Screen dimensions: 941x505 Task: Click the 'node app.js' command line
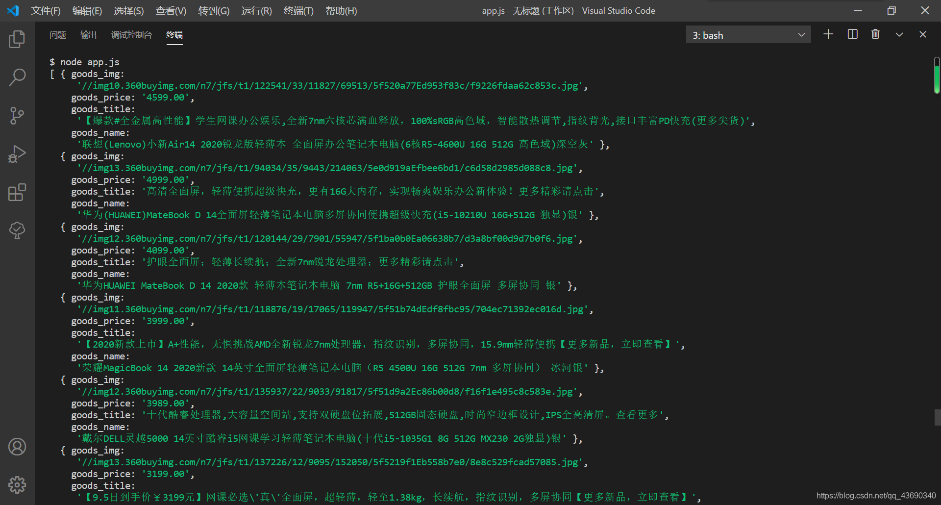90,62
